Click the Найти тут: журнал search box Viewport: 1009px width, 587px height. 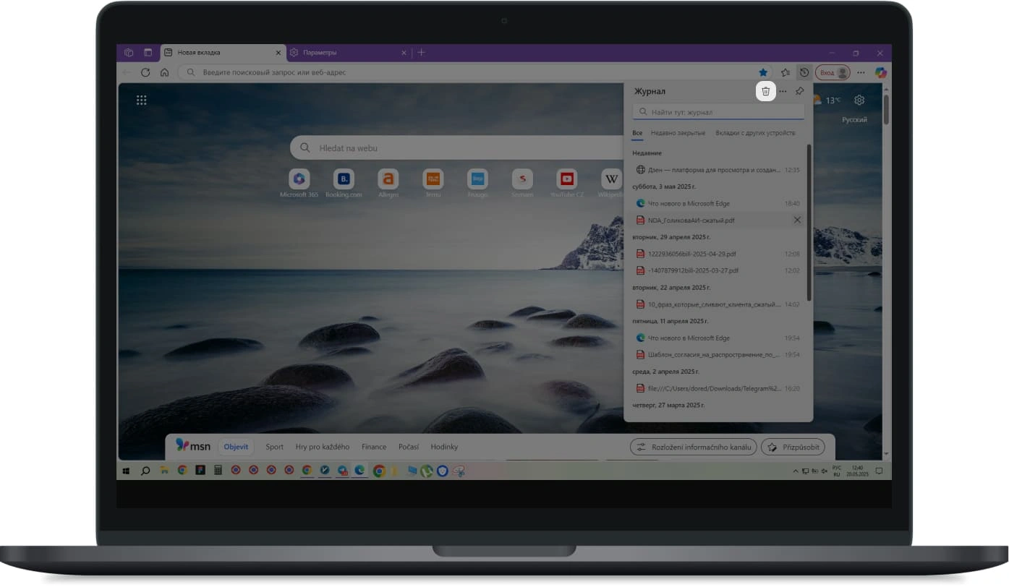click(718, 112)
